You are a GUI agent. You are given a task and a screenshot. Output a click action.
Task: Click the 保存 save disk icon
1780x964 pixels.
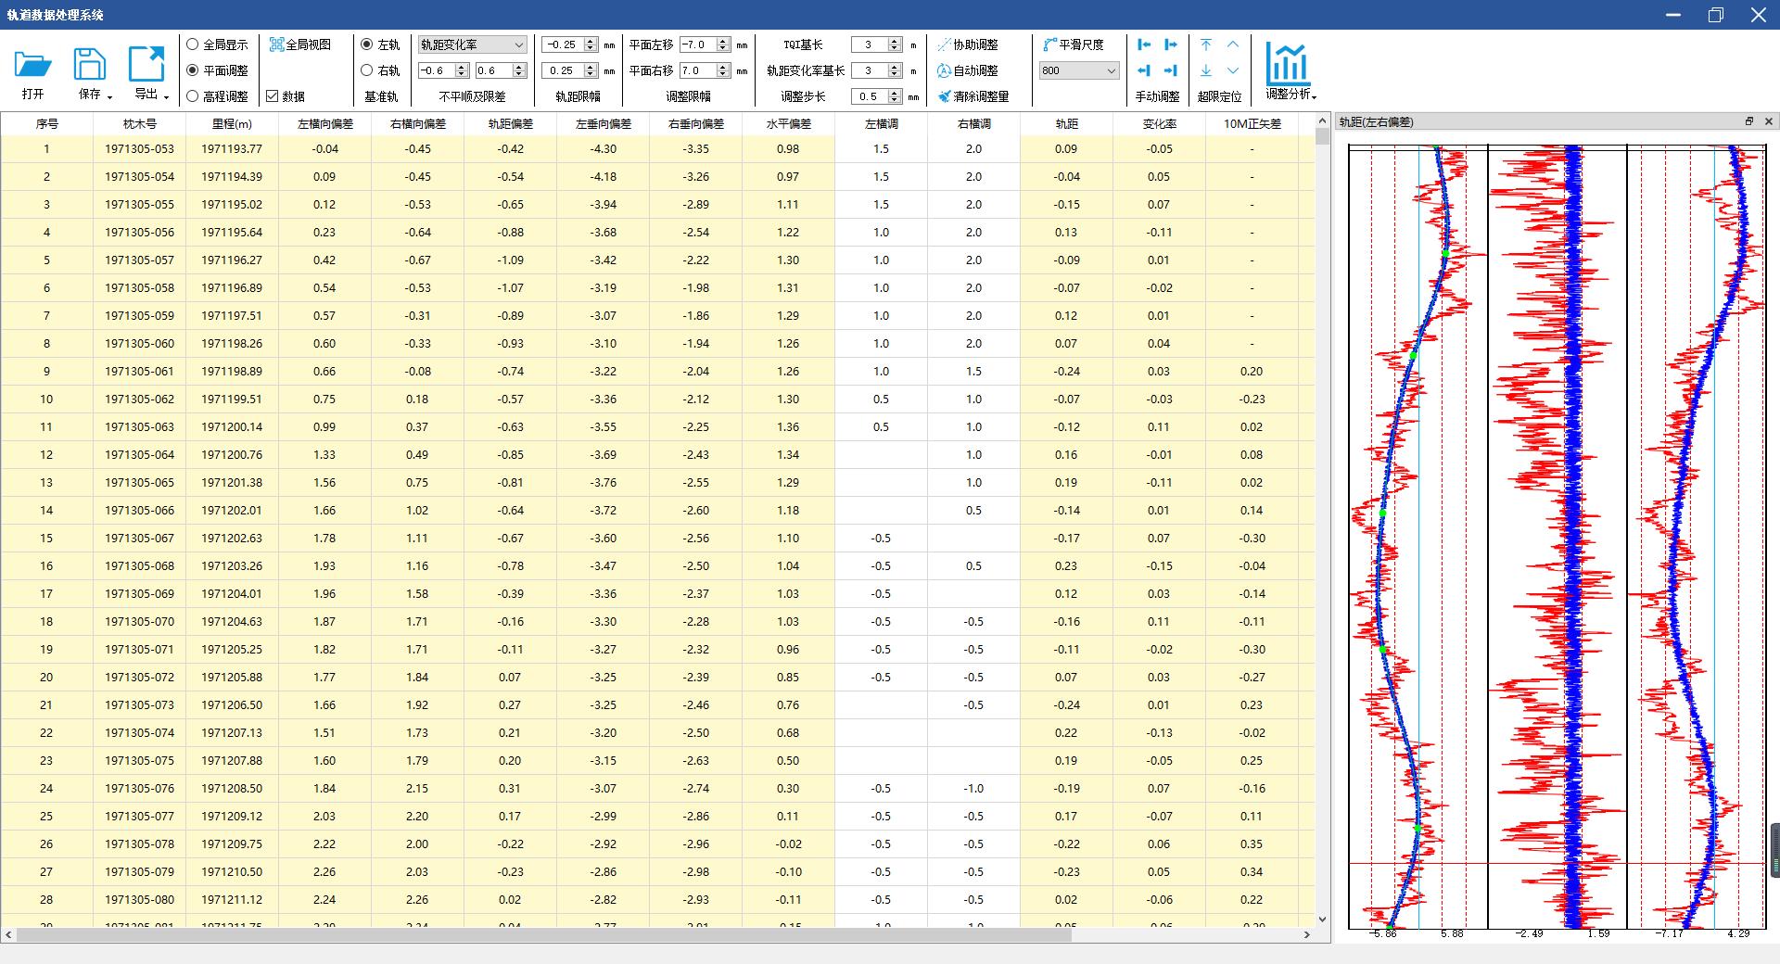click(90, 65)
